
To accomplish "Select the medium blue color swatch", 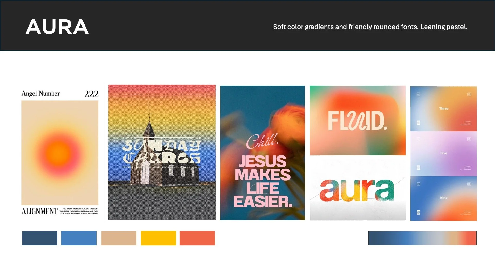I will [x=79, y=238].
